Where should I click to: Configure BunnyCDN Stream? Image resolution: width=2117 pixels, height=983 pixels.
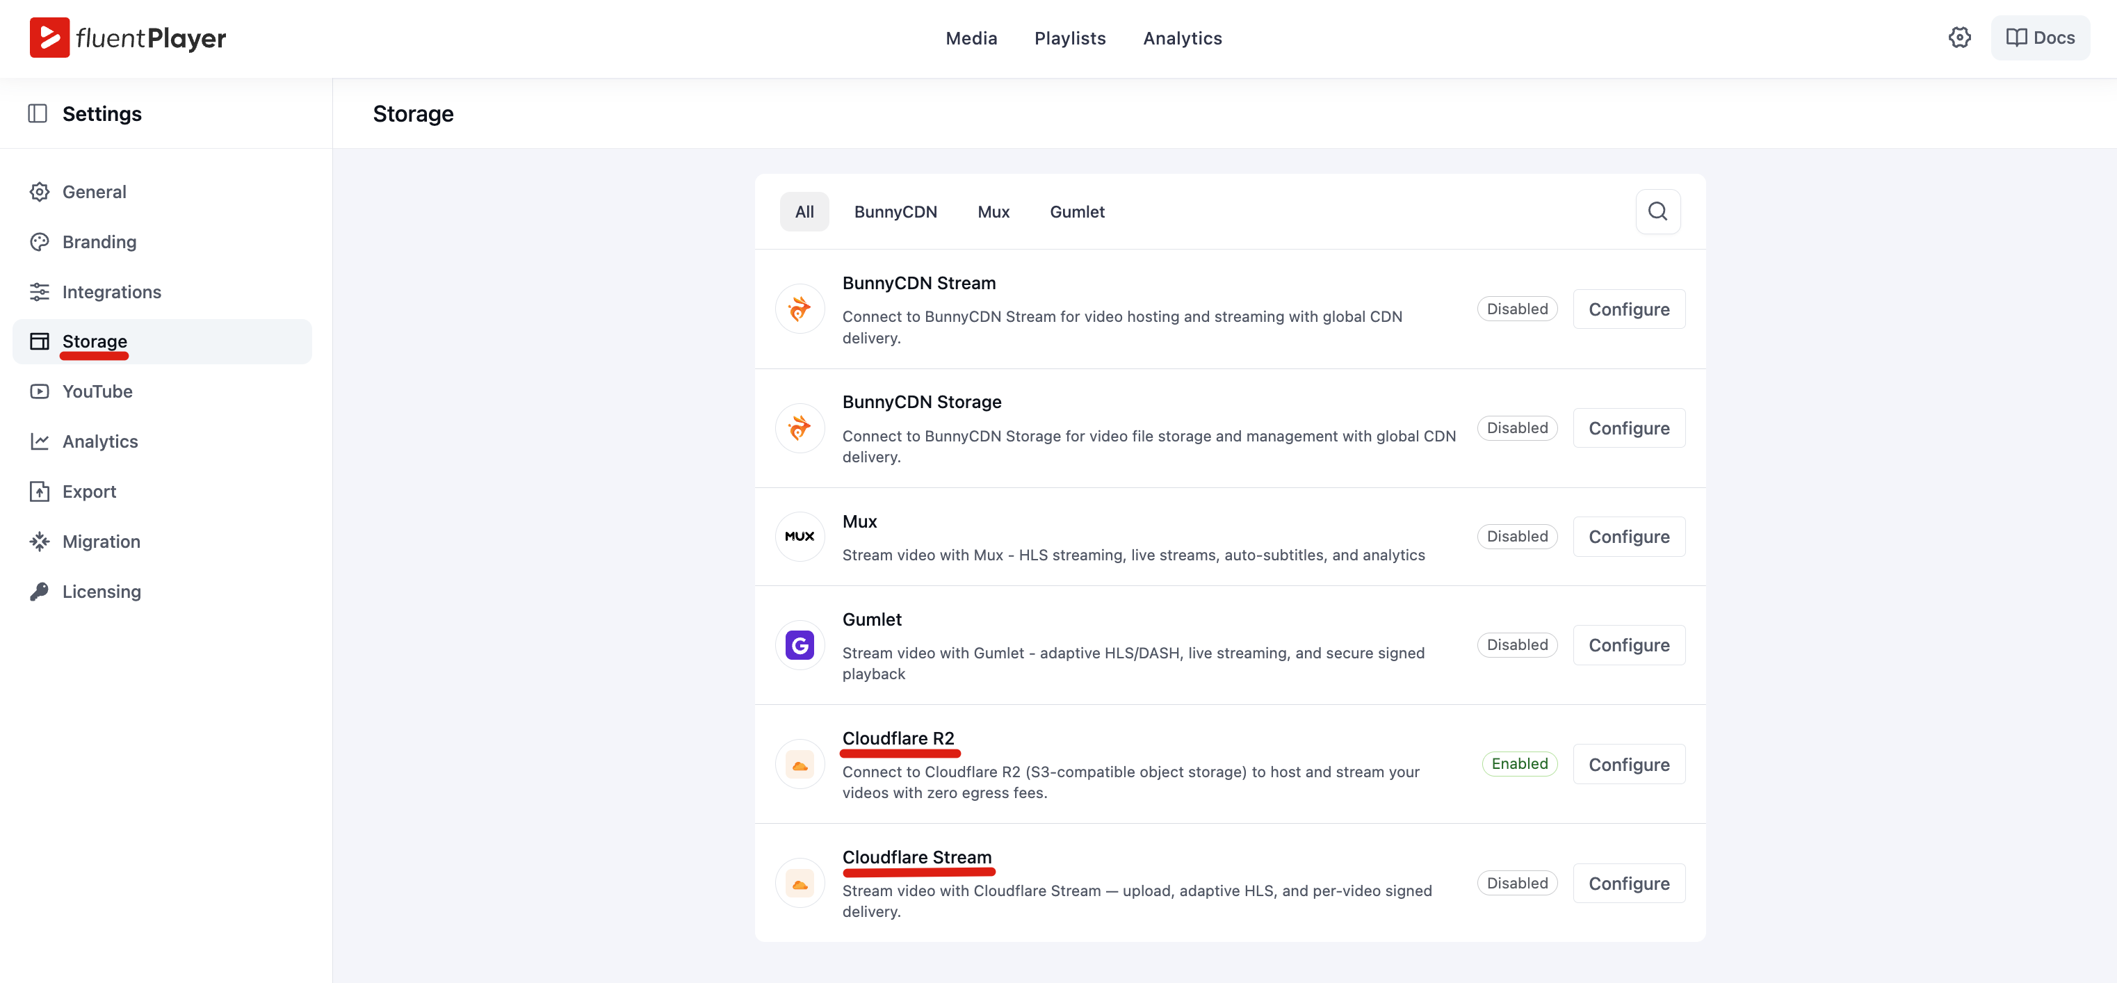pyautogui.click(x=1629, y=309)
